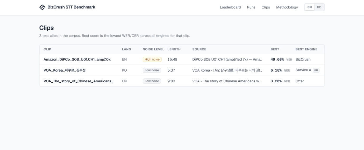Click the KO language cell
Screen dimensions: 364x150
coord(124,70)
